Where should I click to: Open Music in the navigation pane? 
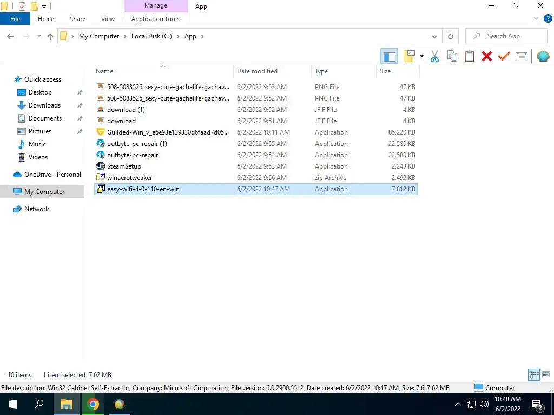37,144
